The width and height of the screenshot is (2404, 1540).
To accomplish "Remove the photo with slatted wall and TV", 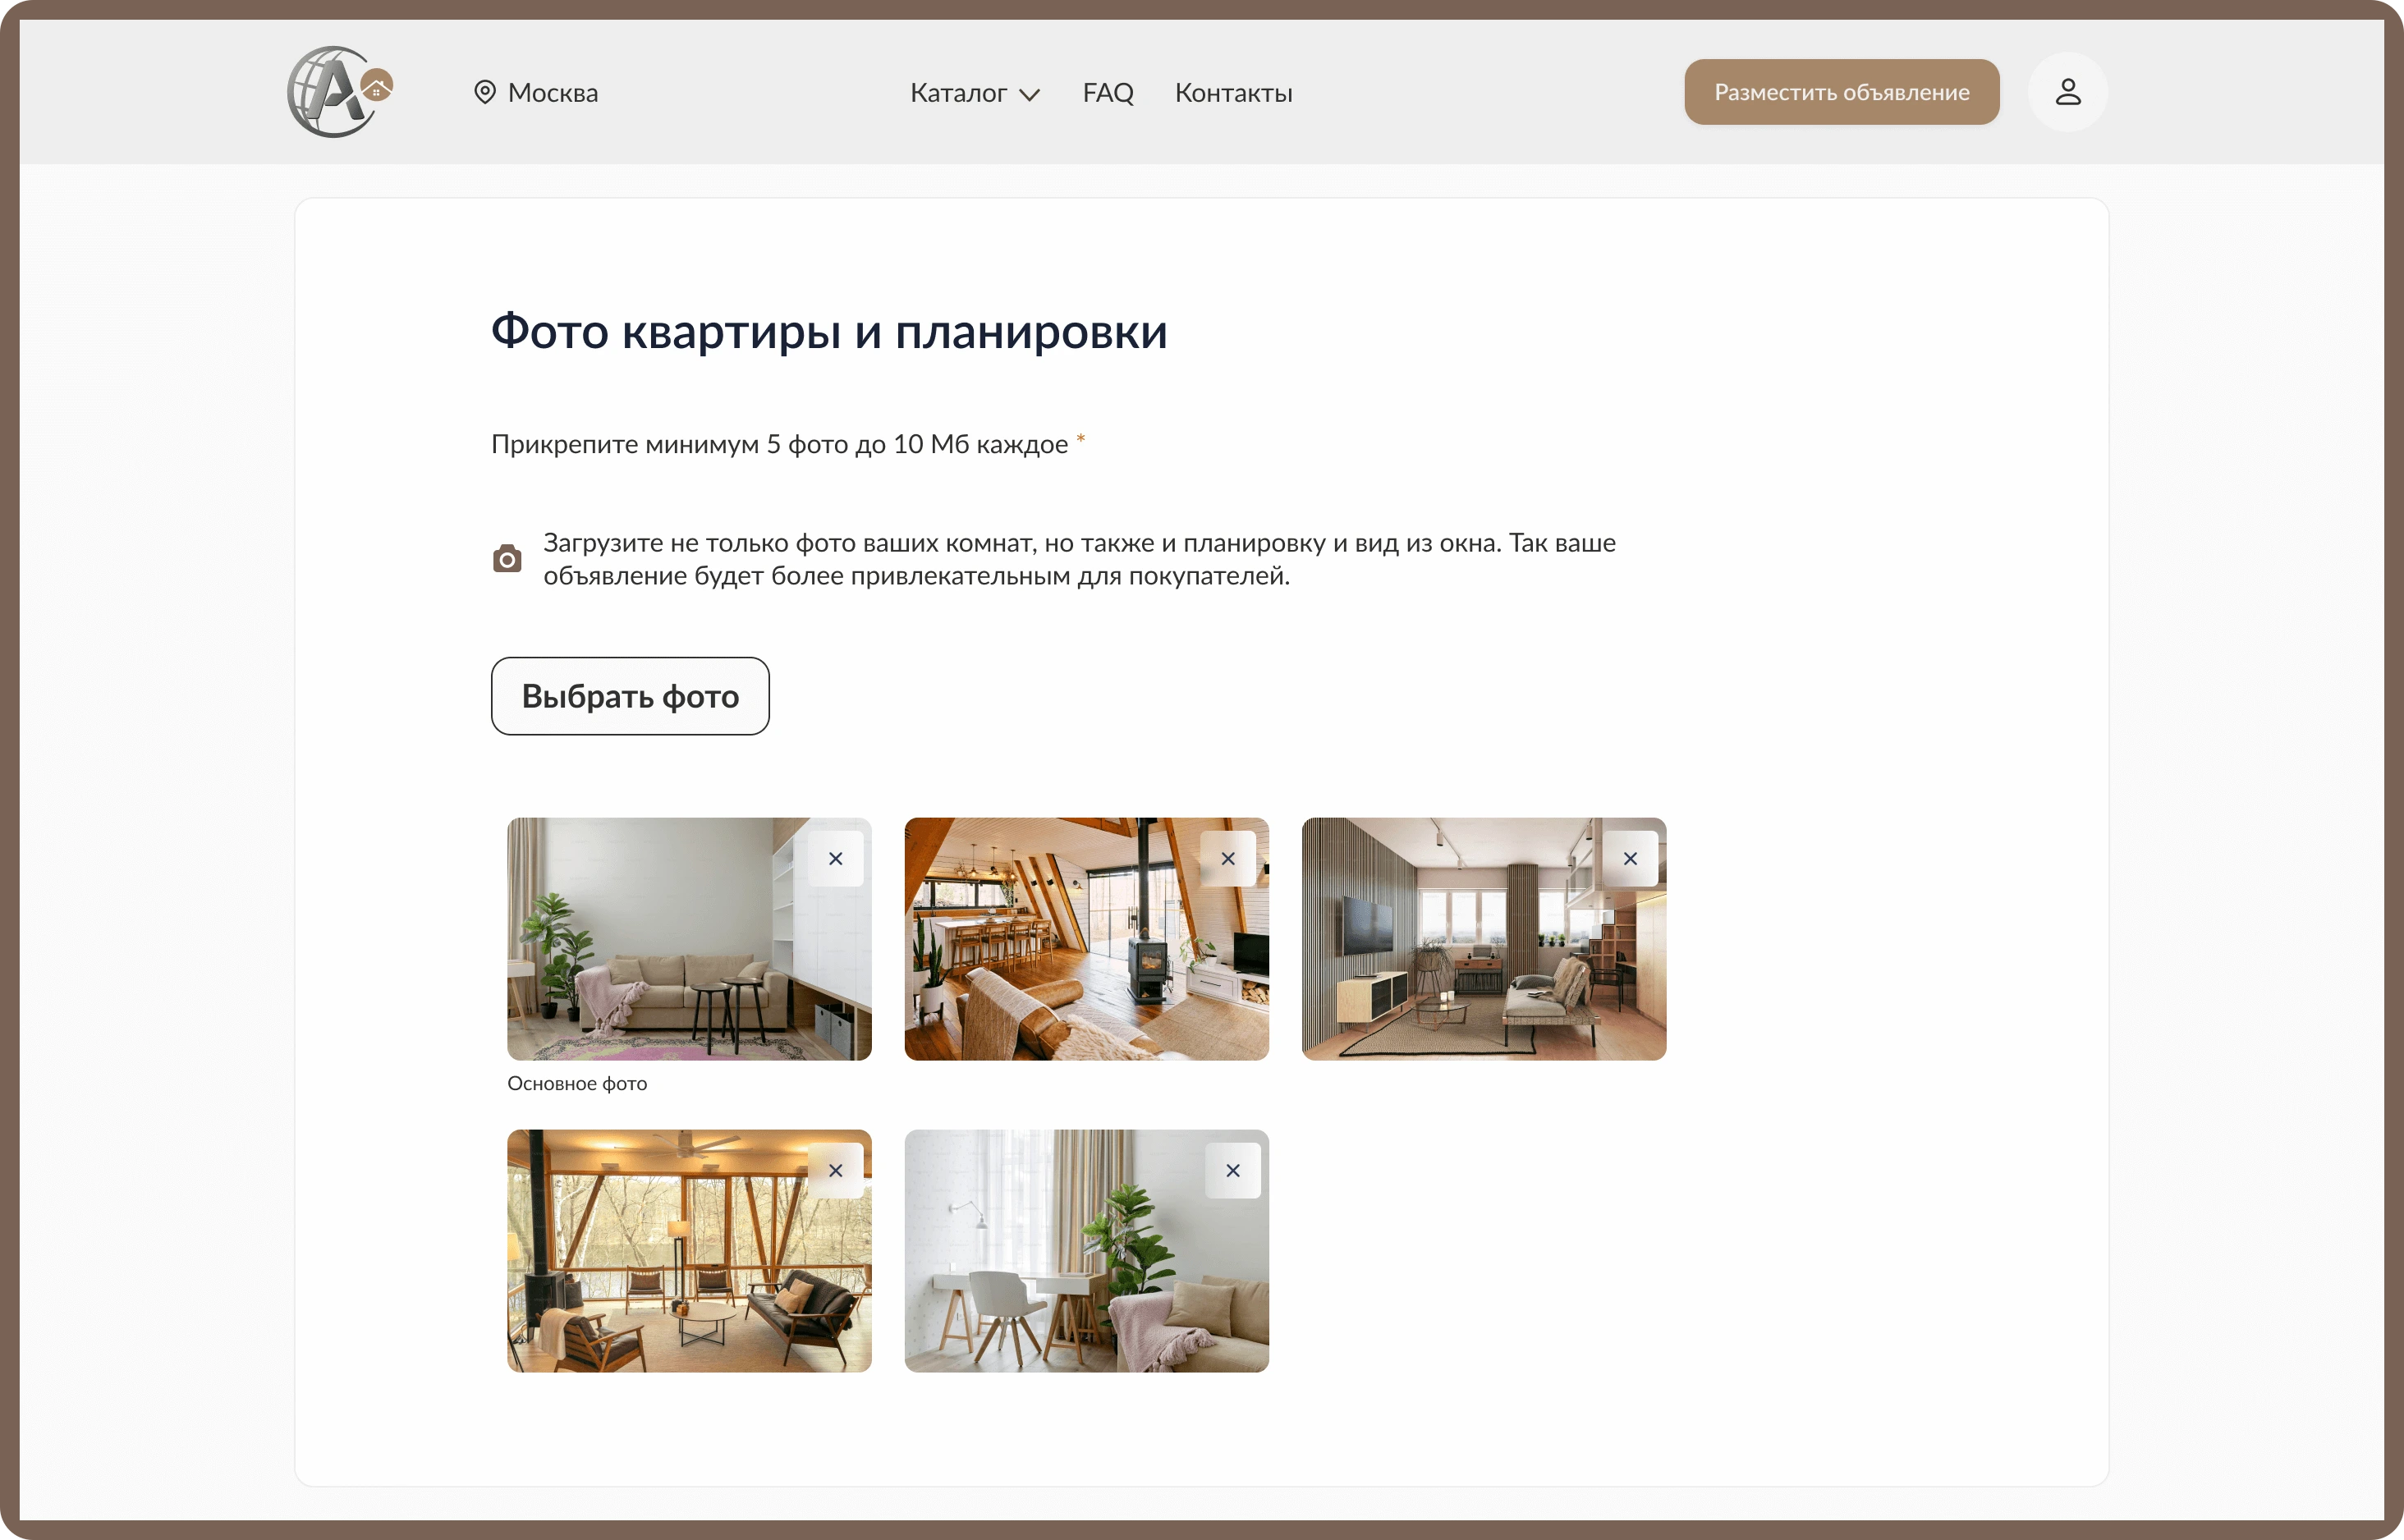I will click(x=1630, y=859).
